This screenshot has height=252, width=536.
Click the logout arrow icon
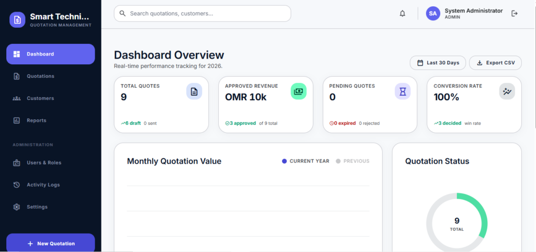[515, 13]
